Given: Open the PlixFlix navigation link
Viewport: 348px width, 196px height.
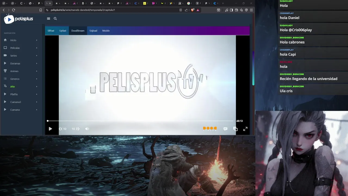Looking at the screenshot, I should point(14,94).
